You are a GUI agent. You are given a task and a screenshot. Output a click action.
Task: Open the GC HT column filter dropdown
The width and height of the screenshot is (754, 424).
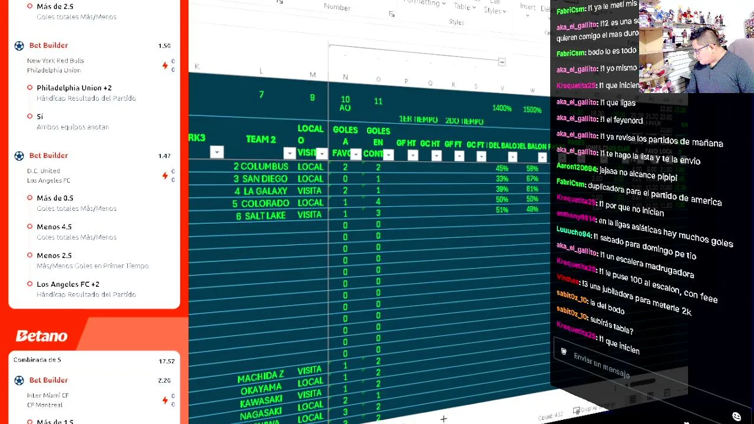click(x=436, y=156)
